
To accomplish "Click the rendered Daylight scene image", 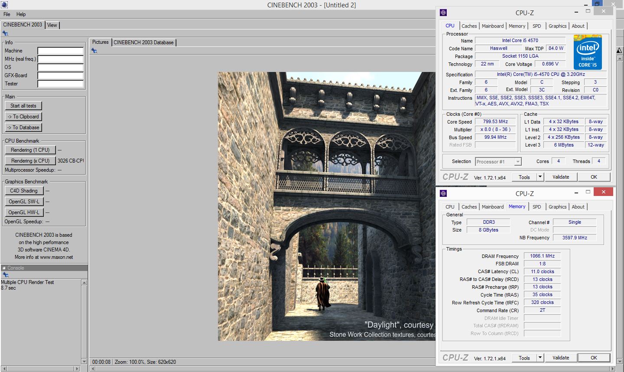I will pyautogui.click(x=327, y=206).
